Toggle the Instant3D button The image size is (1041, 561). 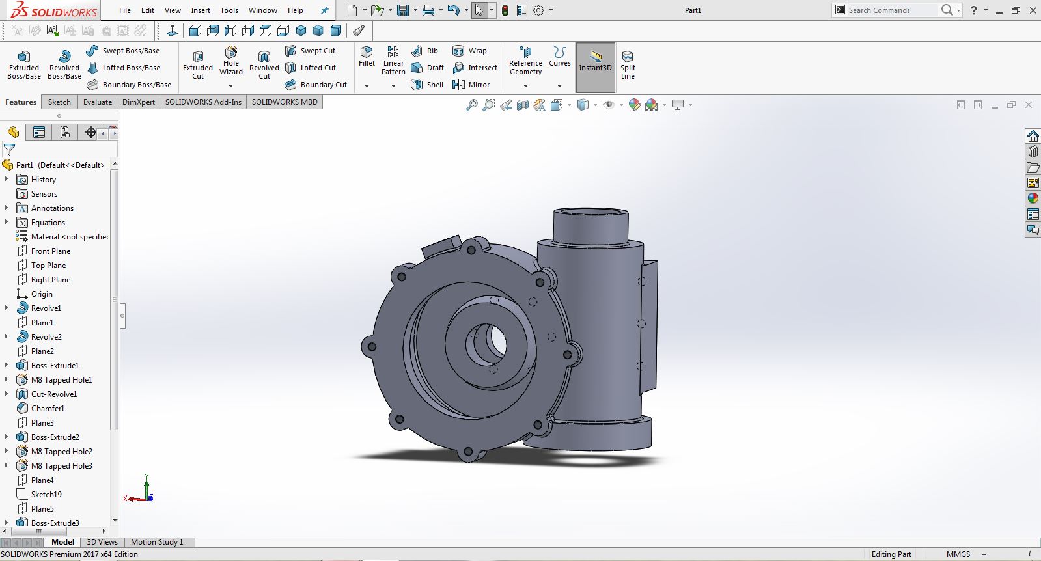(596, 68)
